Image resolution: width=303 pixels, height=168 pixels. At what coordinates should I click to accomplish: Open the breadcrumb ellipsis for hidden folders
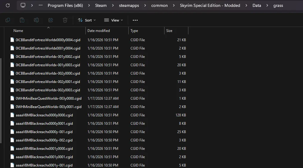(x=40, y=5)
